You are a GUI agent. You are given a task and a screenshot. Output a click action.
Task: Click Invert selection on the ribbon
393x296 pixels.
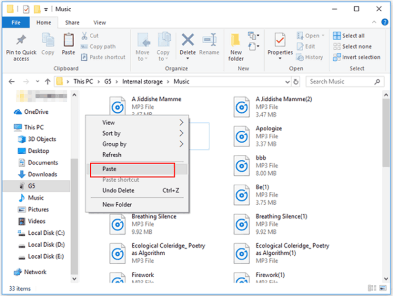(356, 57)
